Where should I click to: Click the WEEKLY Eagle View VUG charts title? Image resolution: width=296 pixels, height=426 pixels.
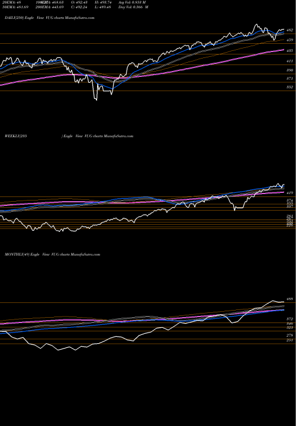click(x=69, y=136)
